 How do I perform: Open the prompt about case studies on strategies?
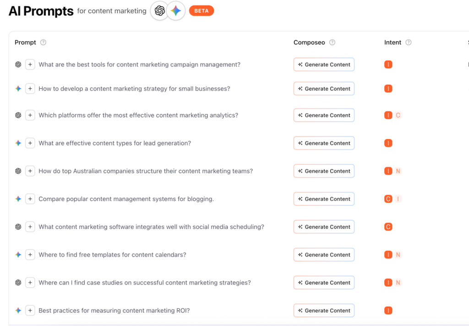(x=145, y=283)
